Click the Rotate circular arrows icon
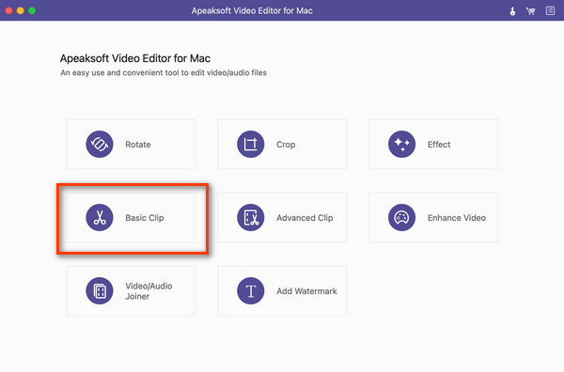 tap(100, 144)
